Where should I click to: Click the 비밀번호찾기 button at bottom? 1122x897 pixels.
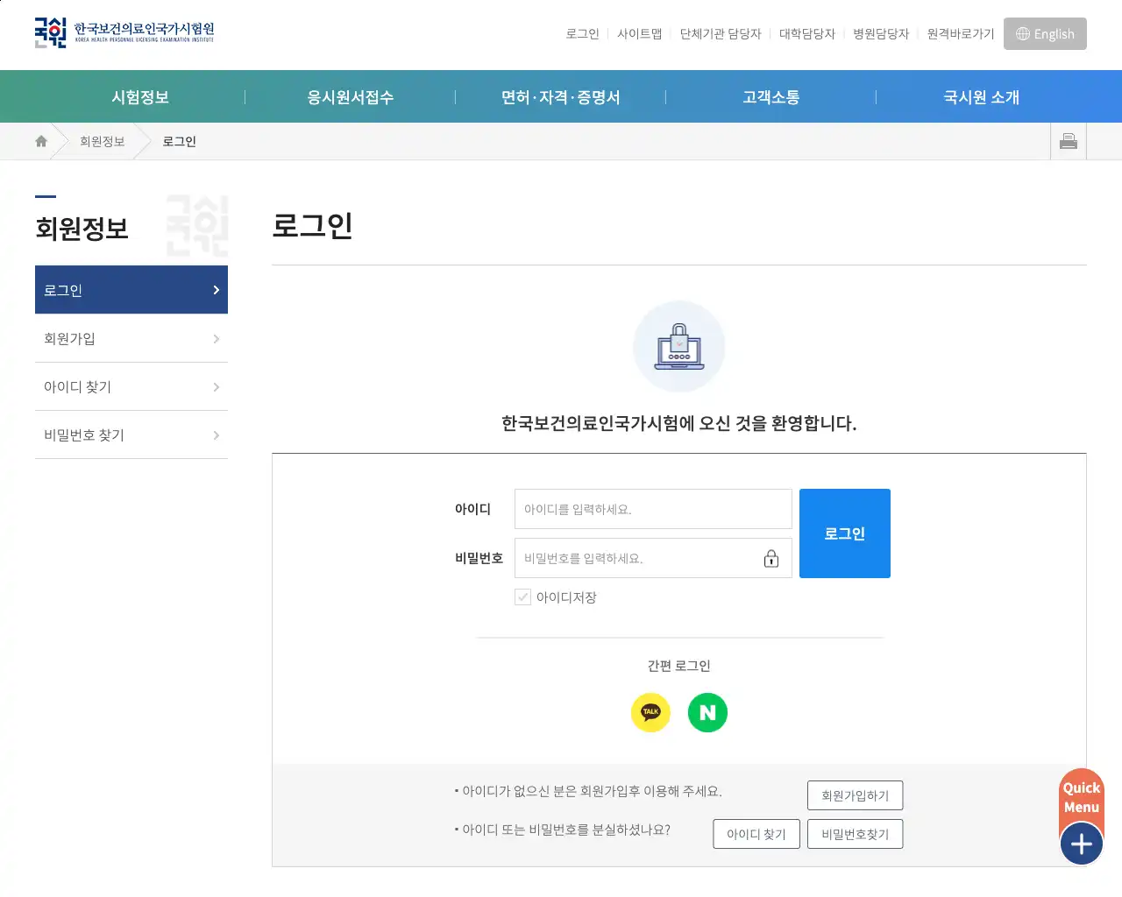click(855, 834)
